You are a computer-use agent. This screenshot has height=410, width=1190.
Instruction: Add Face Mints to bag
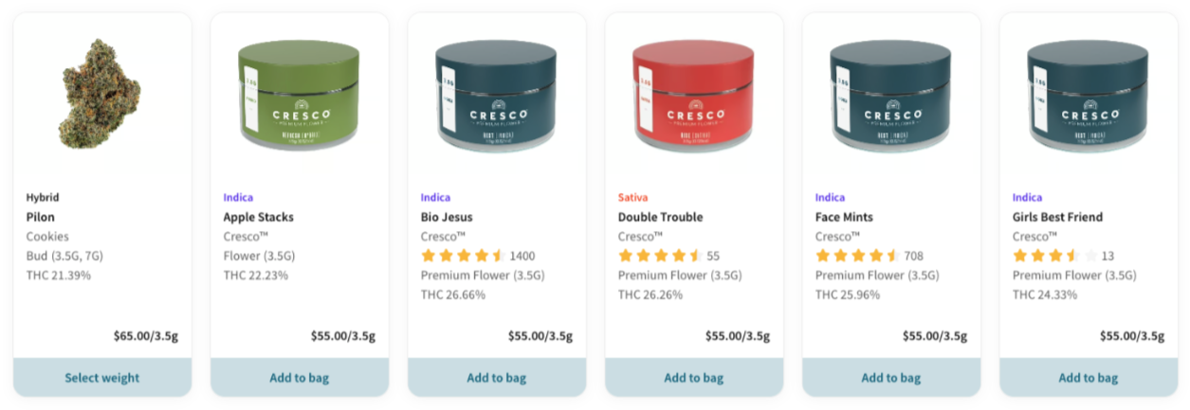point(891,377)
